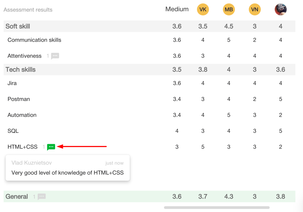Select the Communication skills row label
This screenshot has width=303, height=212.
[34, 40]
